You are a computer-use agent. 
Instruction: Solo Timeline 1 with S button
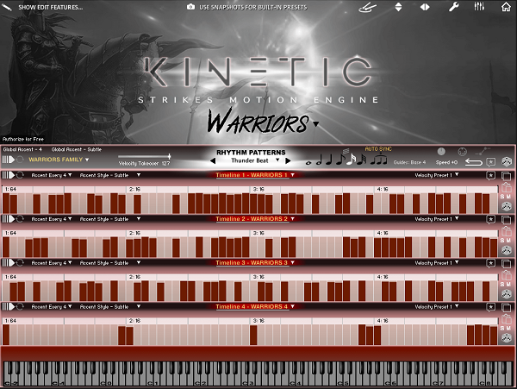502,197
